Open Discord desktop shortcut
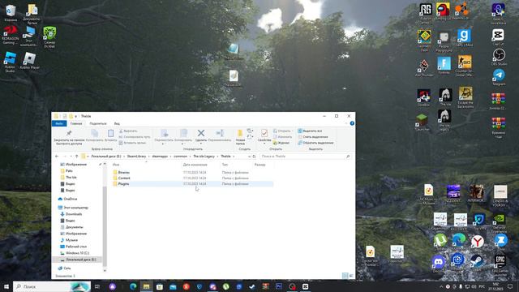The width and height of the screenshot is (519, 292). point(438,264)
